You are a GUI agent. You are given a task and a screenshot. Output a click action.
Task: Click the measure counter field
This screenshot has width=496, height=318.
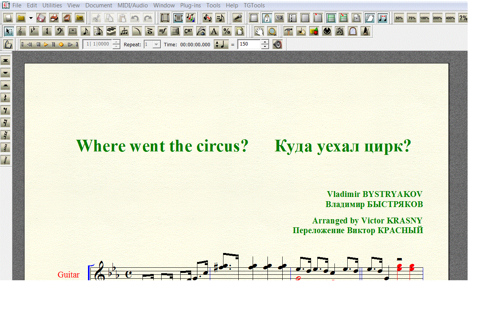coord(97,44)
